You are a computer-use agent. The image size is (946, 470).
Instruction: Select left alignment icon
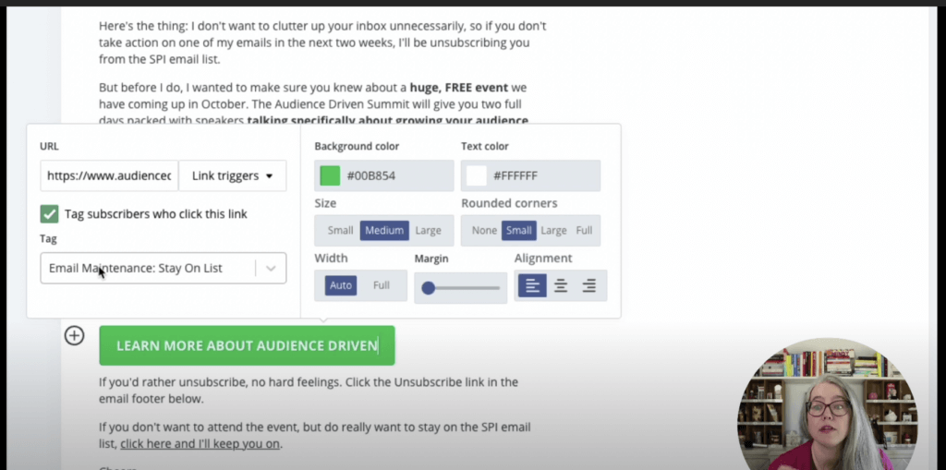pos(532,286)
